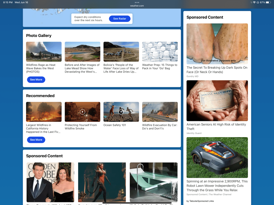Play the Protecting Yourself From Wildfire Smoke video

pyautogui.click(x=82, y=112)
